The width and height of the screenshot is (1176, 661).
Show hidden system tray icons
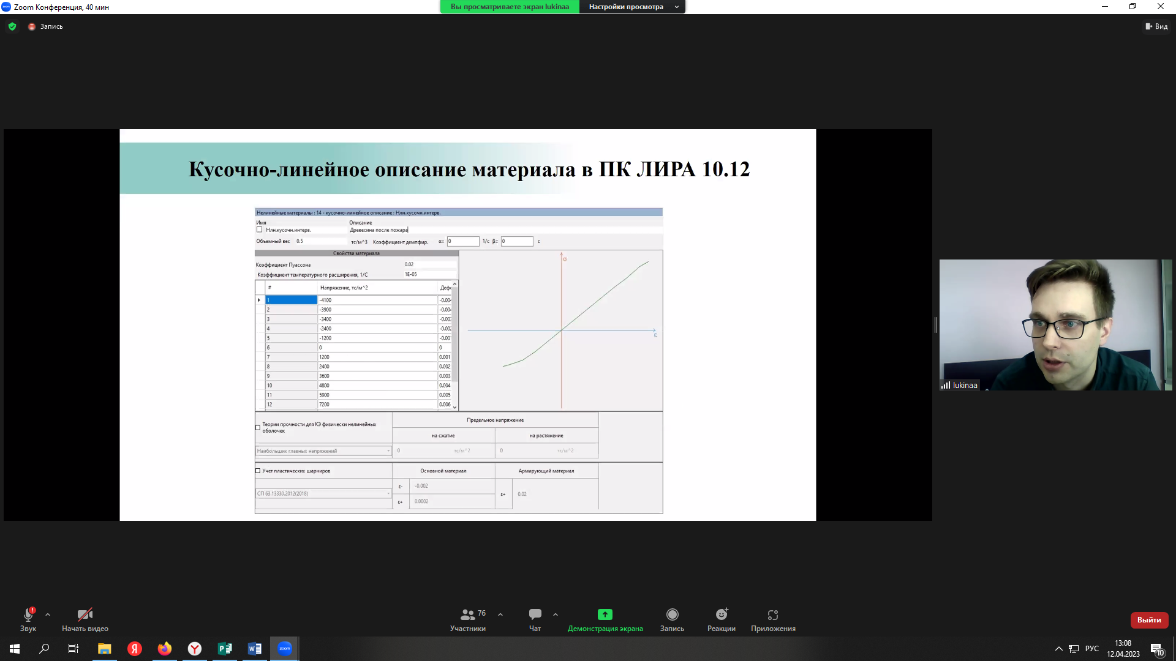(1058, 649)
